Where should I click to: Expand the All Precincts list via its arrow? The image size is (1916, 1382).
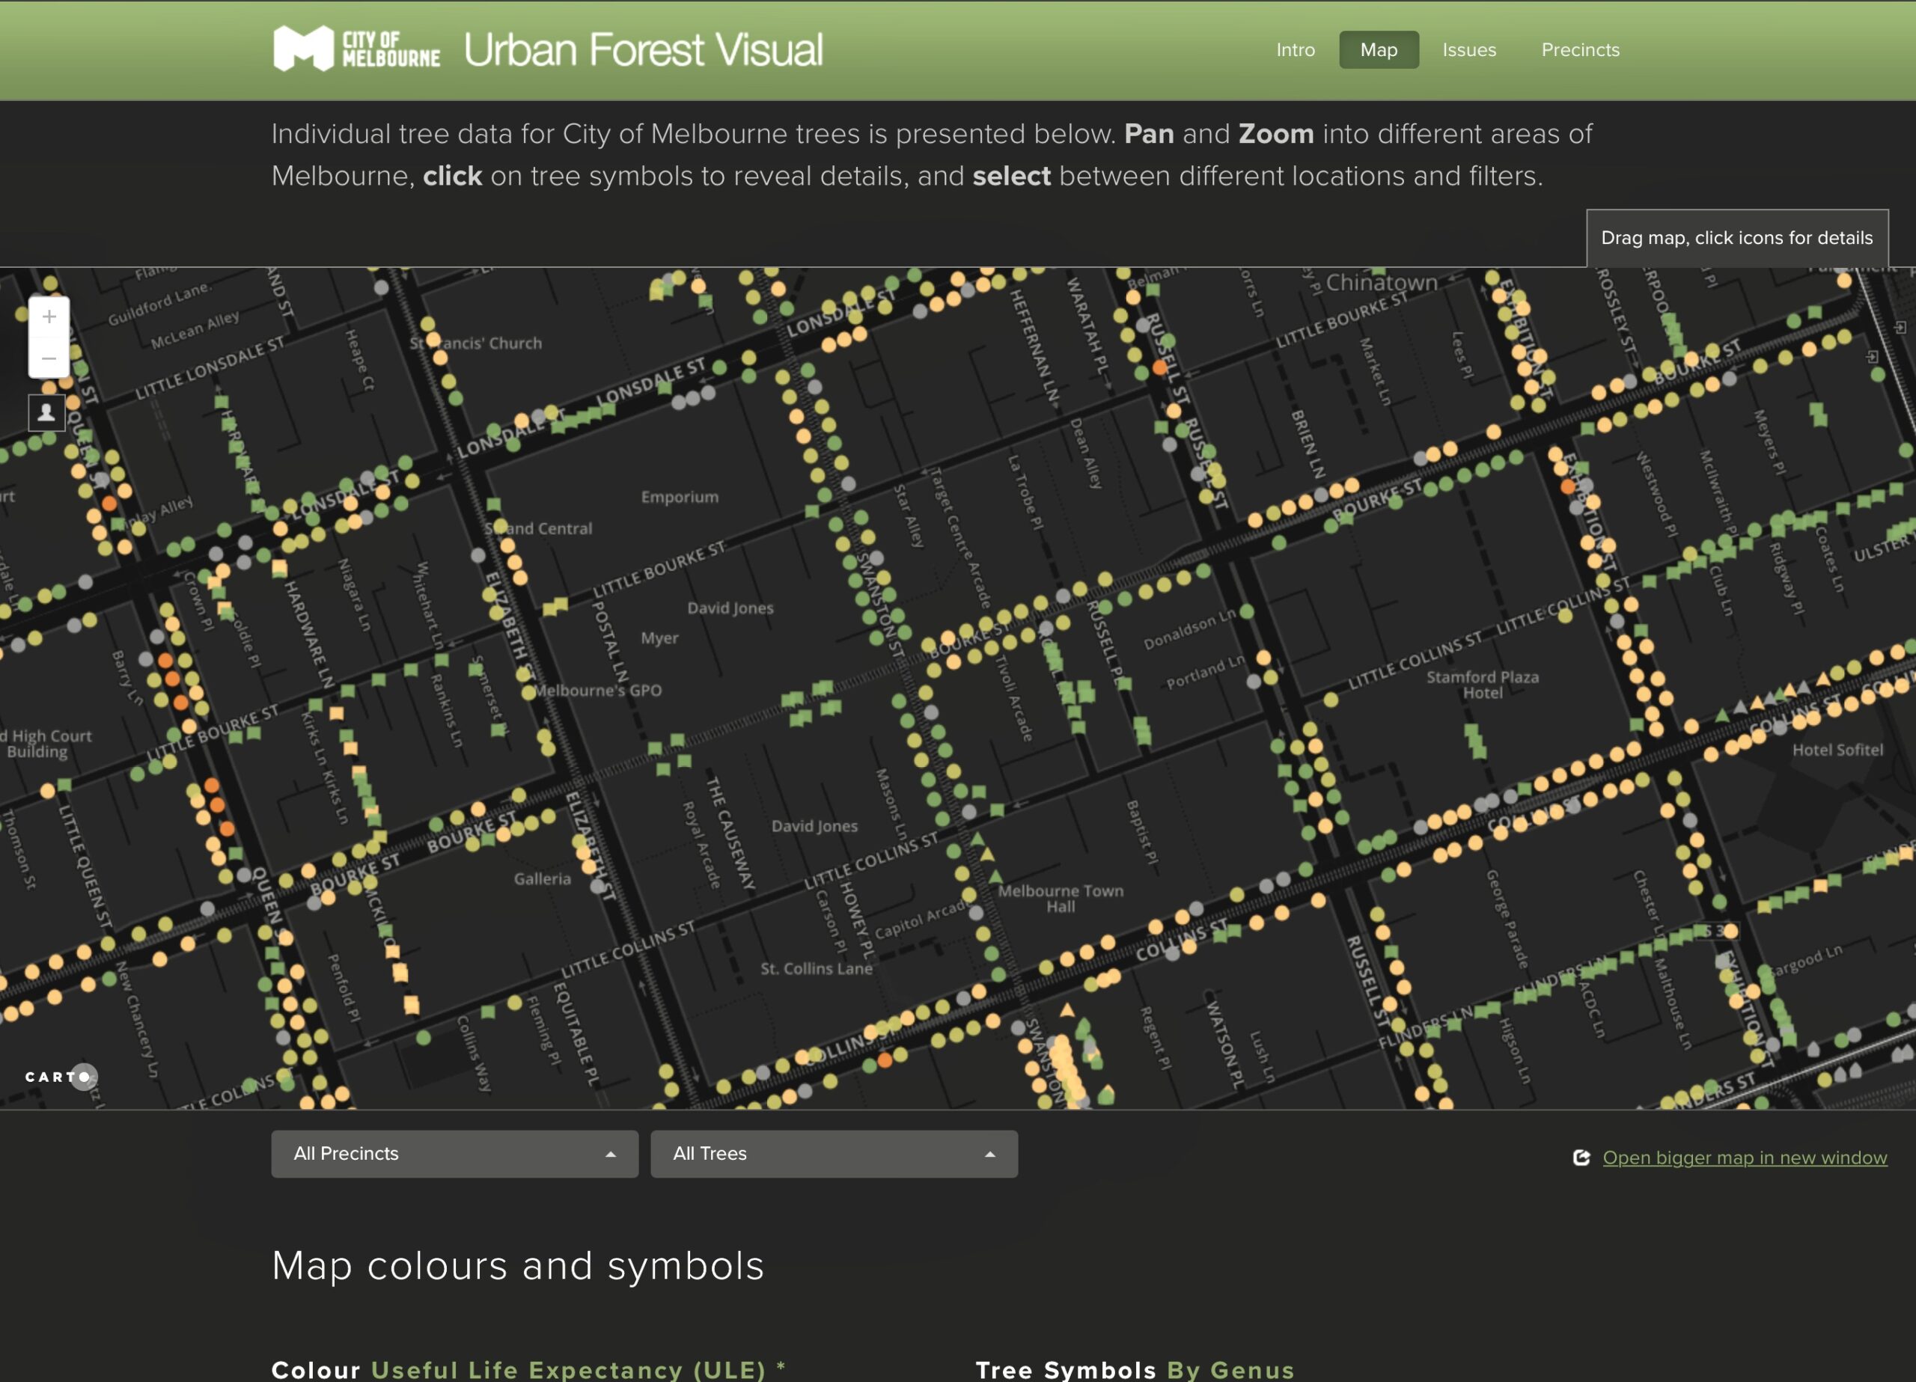click(611, 1154)
